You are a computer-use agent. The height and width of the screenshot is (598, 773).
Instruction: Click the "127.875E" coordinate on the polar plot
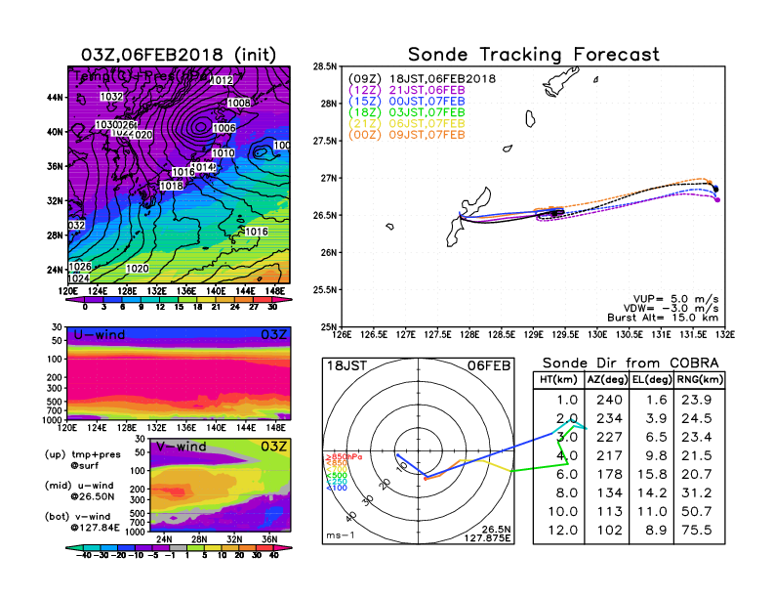click(x=487, y=538)
